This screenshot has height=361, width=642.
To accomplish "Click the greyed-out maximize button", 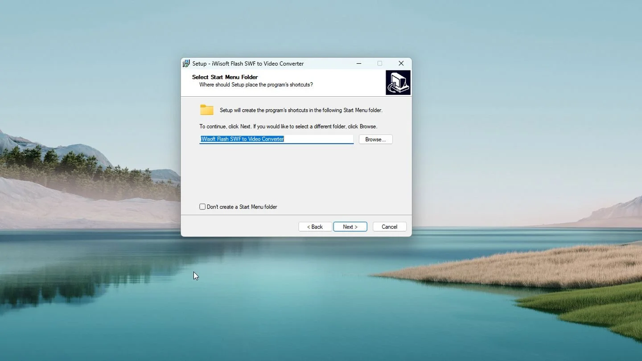I will tap(380, 63).
